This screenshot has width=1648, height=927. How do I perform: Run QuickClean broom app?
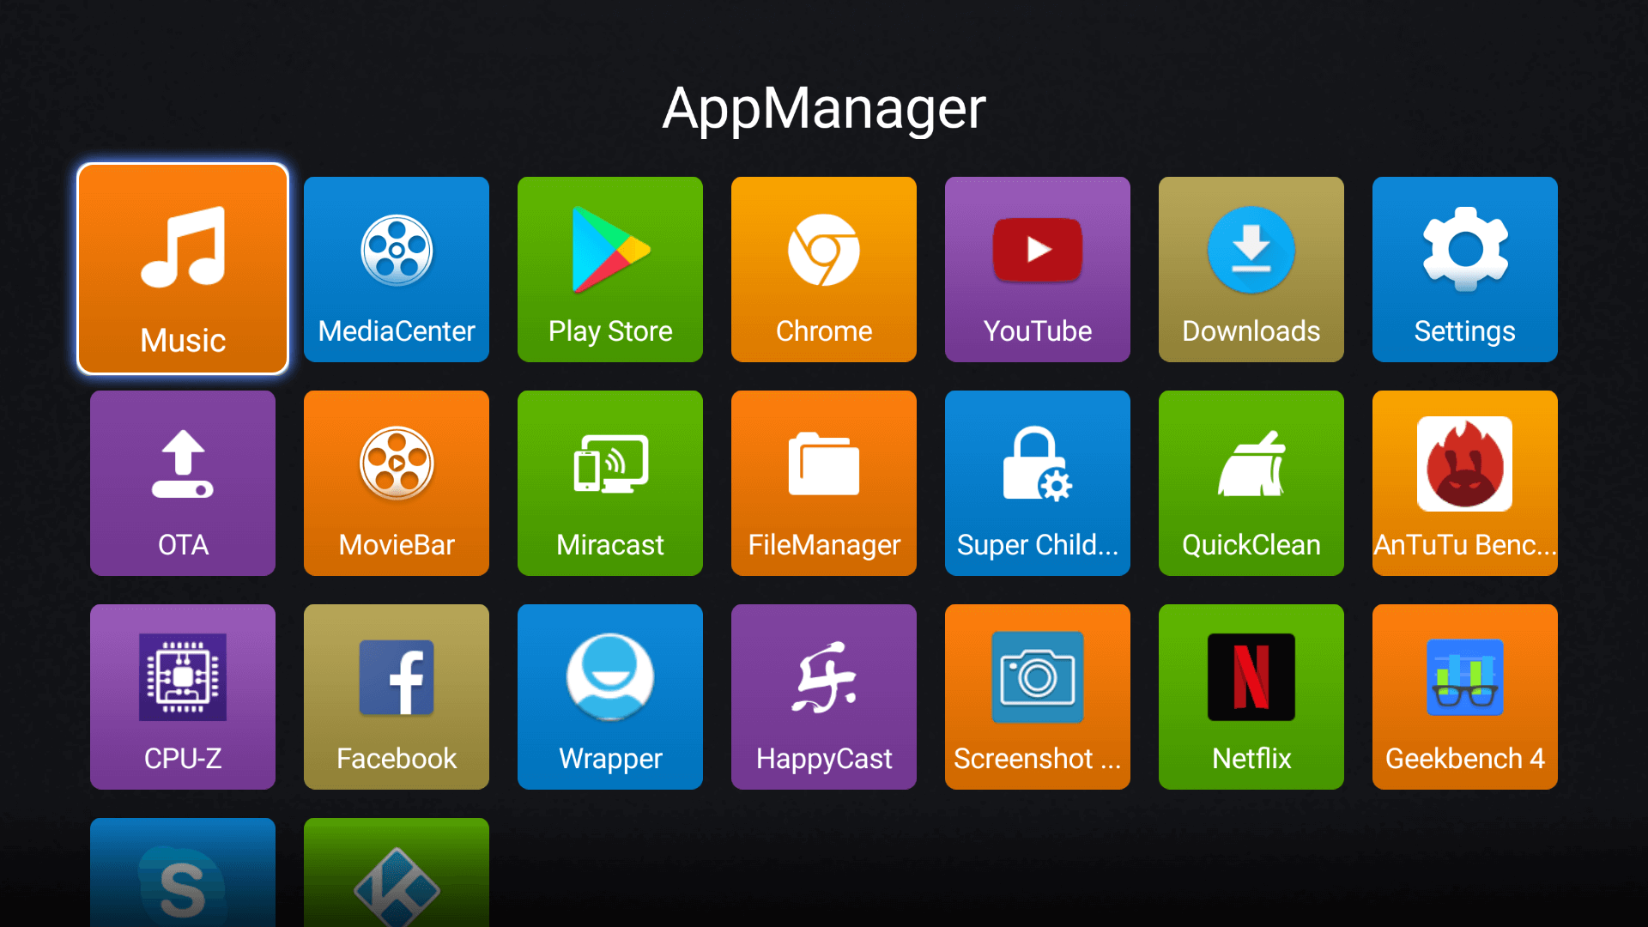pos(1251,482)
